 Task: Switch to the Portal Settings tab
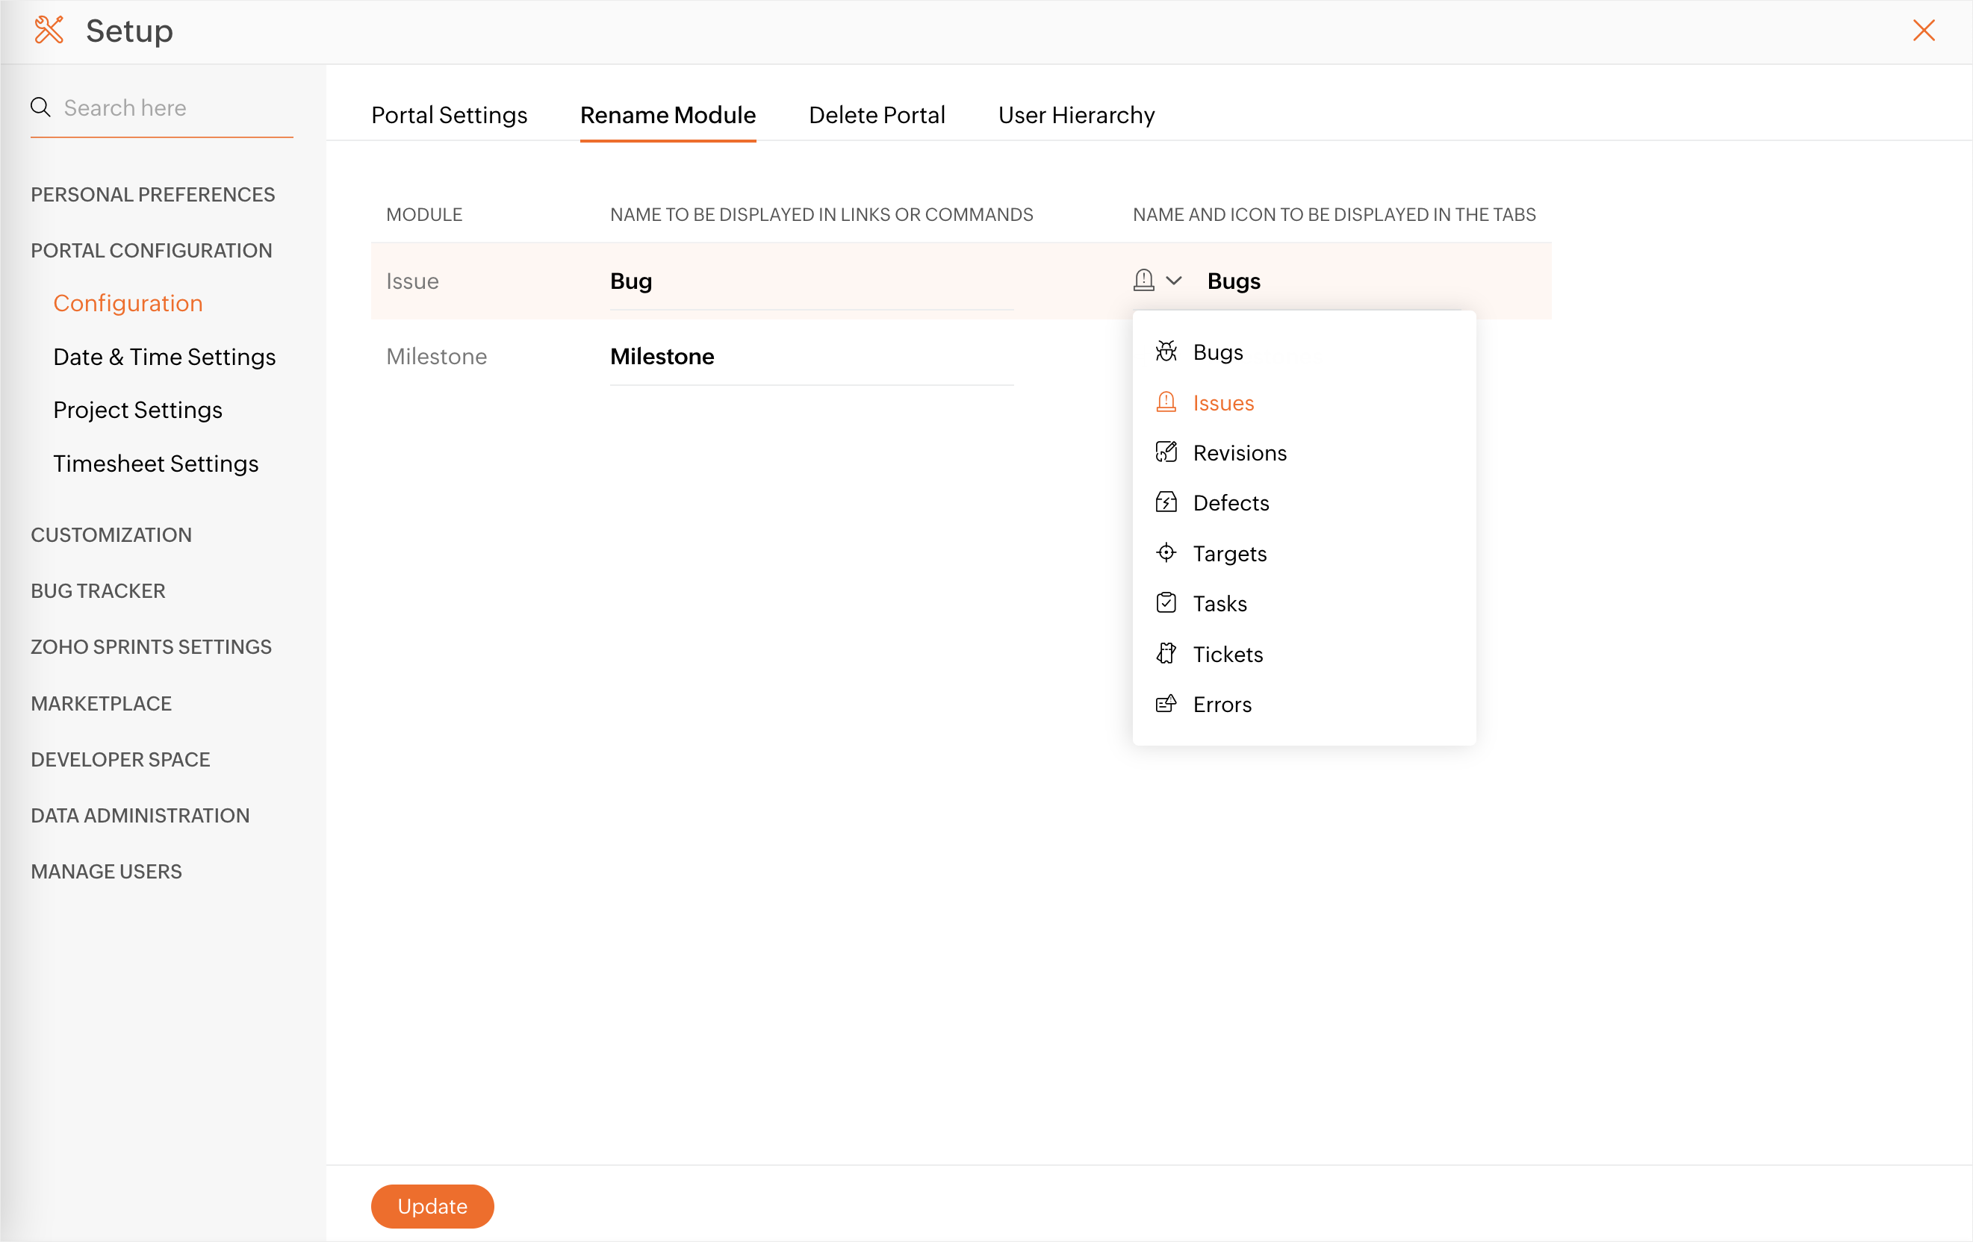[x=449, y=115]
